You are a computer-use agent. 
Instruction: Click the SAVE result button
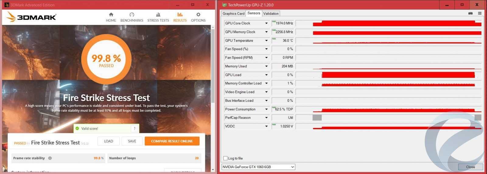click(132, 141)
